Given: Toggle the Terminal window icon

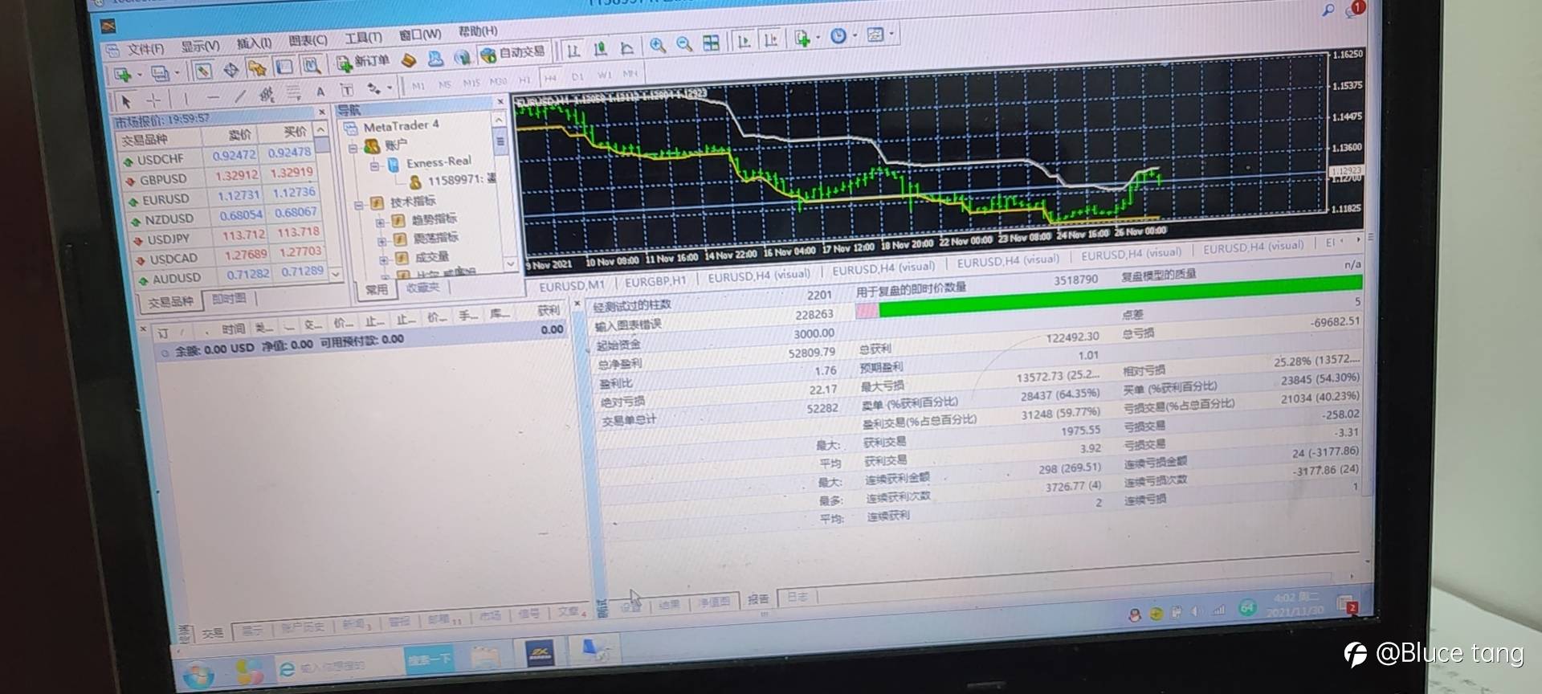Looking at the screenshot, I should pyautogui.click(x=284, y=67).
